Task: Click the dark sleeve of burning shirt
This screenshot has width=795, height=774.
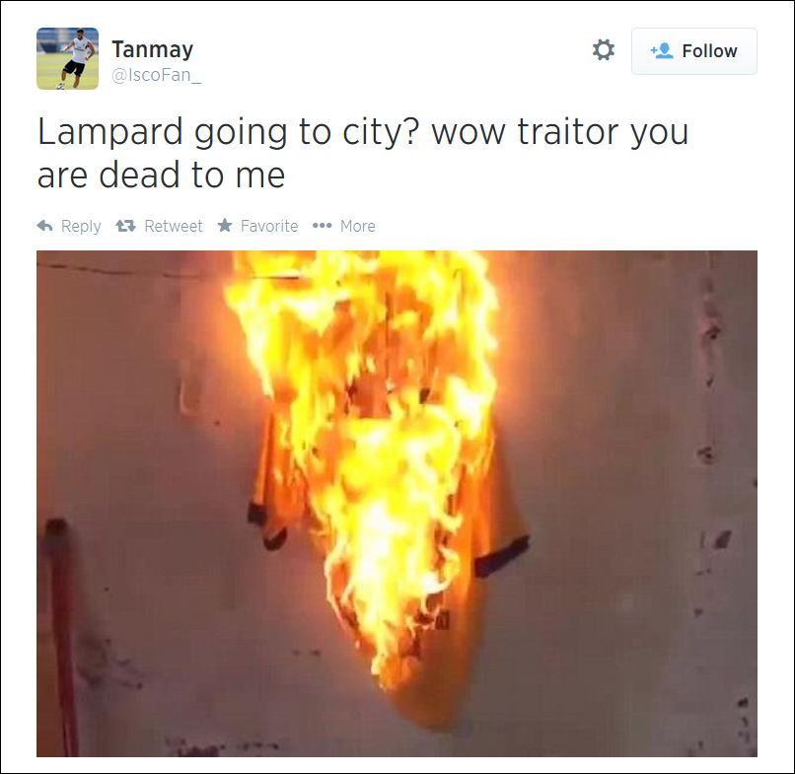Action: pyautogui.click(x=501, y=557)
